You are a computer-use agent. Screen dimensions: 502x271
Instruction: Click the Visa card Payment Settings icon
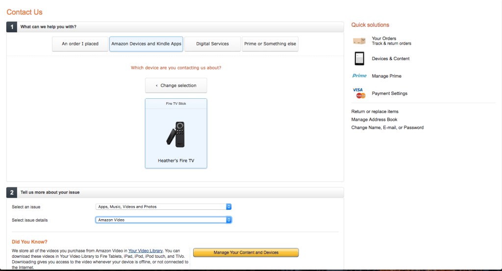click(359, 93)
